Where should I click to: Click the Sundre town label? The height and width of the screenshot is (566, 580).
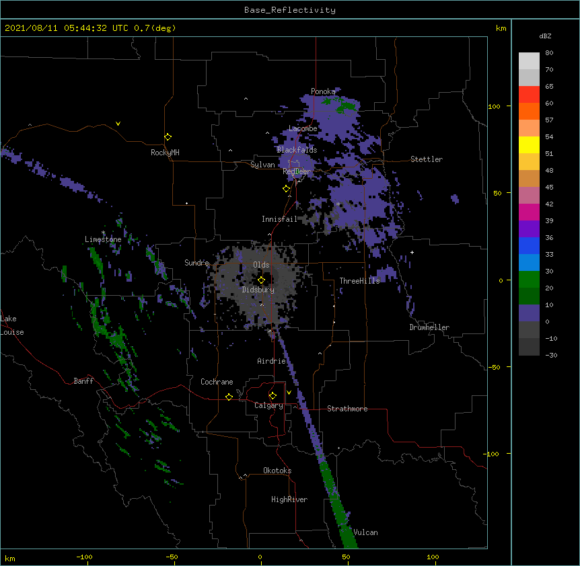tap(196, 263)
